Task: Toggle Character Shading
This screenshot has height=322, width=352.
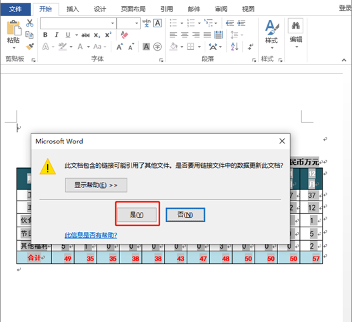Action: coord(146,47)
